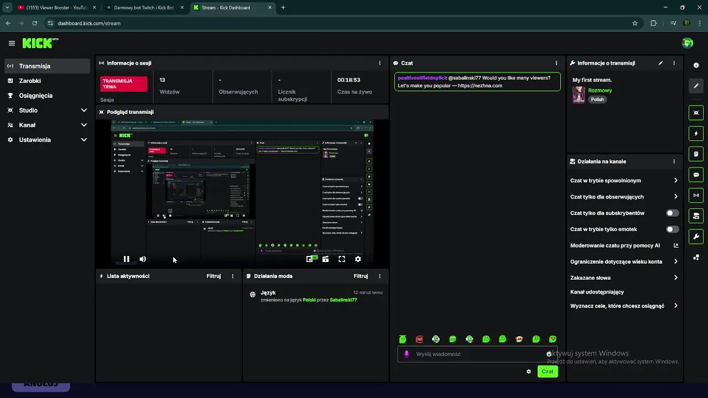708x398 pixels.
Task: Open player settings gear in stream preview
Action: [358, 259]
